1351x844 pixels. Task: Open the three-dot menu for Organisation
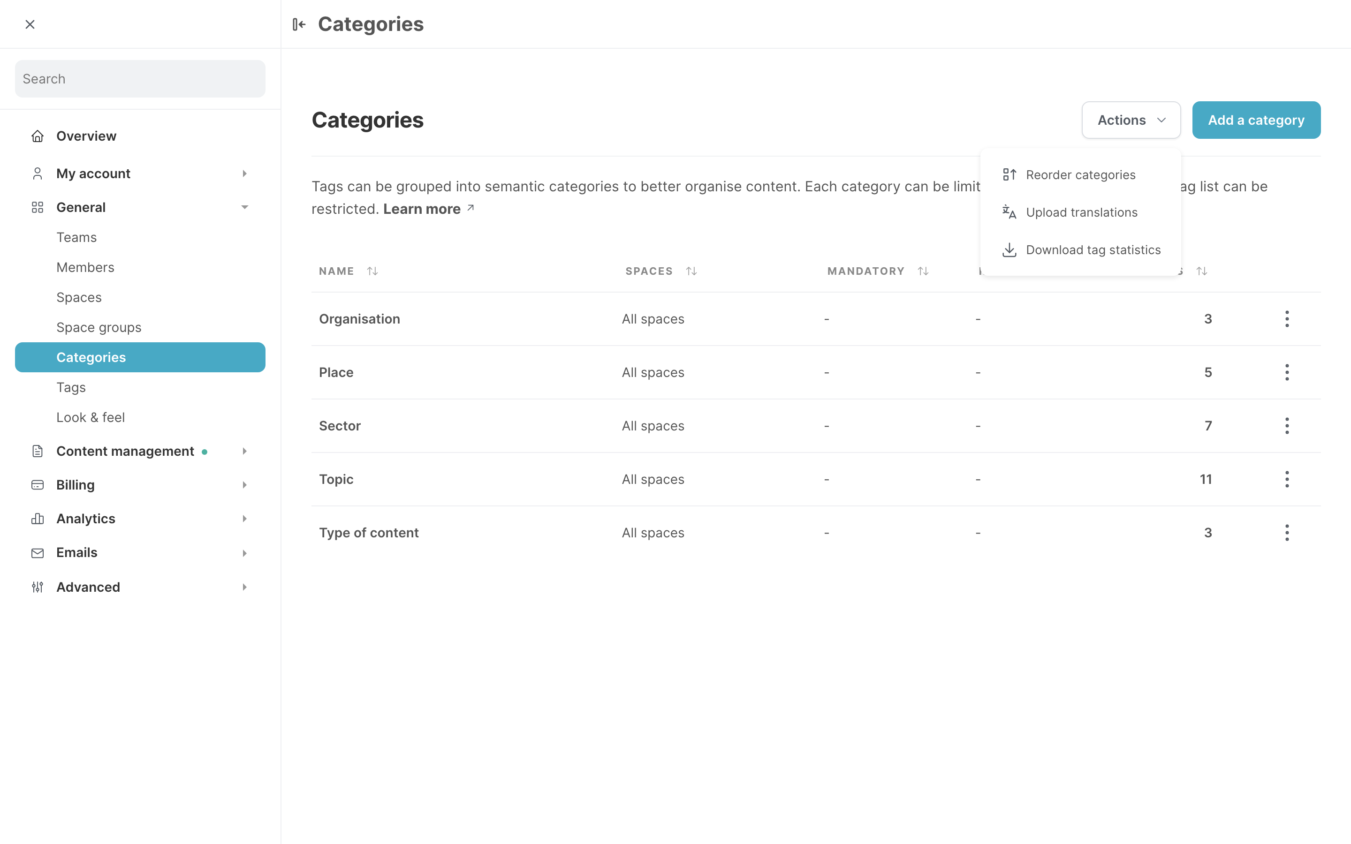click(1287, 319)
